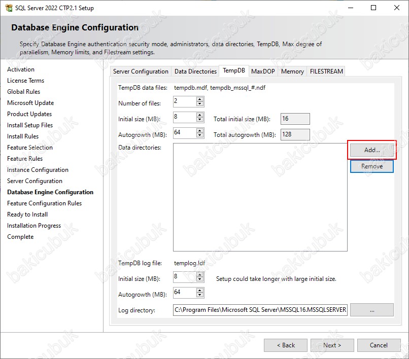Minimize the Setup window
This screenshot has height=359, width=409.
(351, 8)
